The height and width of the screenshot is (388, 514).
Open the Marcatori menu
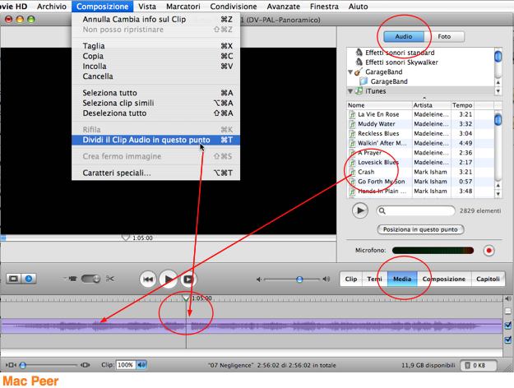(183, 7)
